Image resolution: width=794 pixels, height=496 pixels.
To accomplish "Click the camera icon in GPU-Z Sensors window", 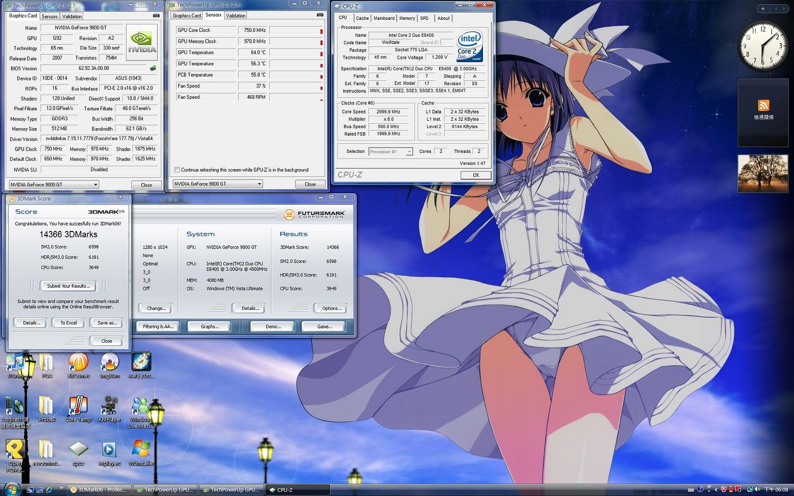I will (x=320, y=15).
